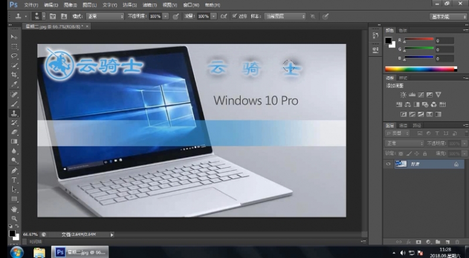Select the History Brush tool
This screenshot has height=258, width=469.
coord(14,122)
